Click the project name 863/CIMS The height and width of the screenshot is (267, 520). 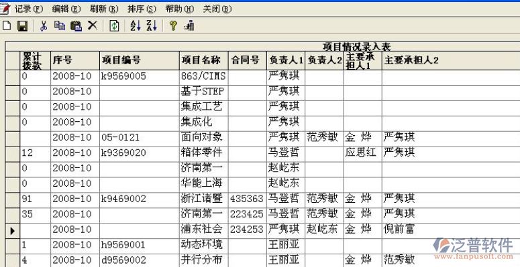point(203,77)
